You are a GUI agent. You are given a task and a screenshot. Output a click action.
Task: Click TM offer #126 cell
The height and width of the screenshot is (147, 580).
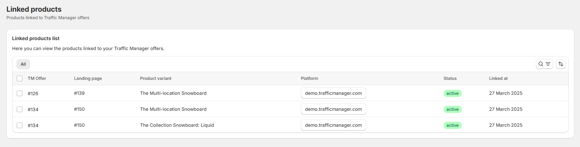coord(33,93)
